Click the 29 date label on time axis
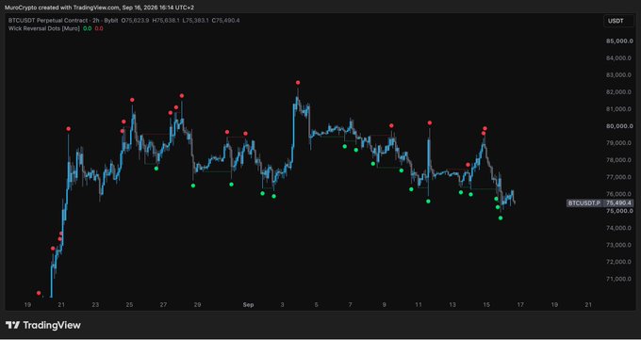Viewport: 641px width, 340px height. (197, 305)
